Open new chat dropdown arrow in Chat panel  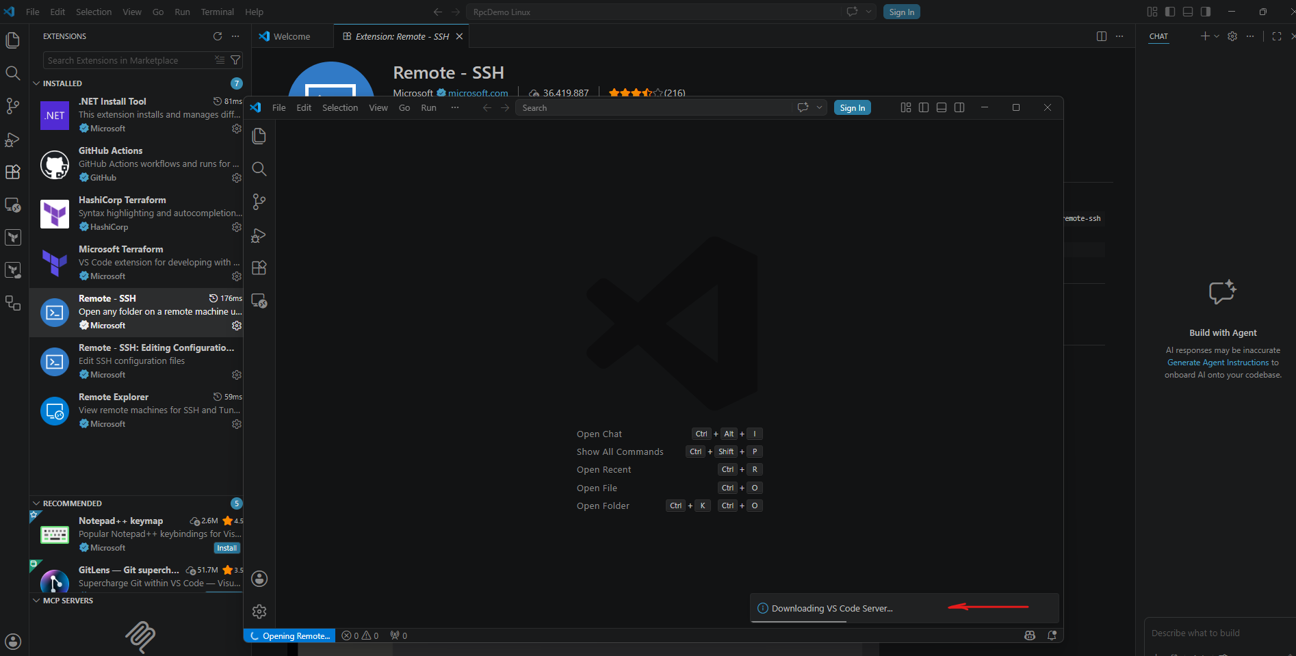1217,36
